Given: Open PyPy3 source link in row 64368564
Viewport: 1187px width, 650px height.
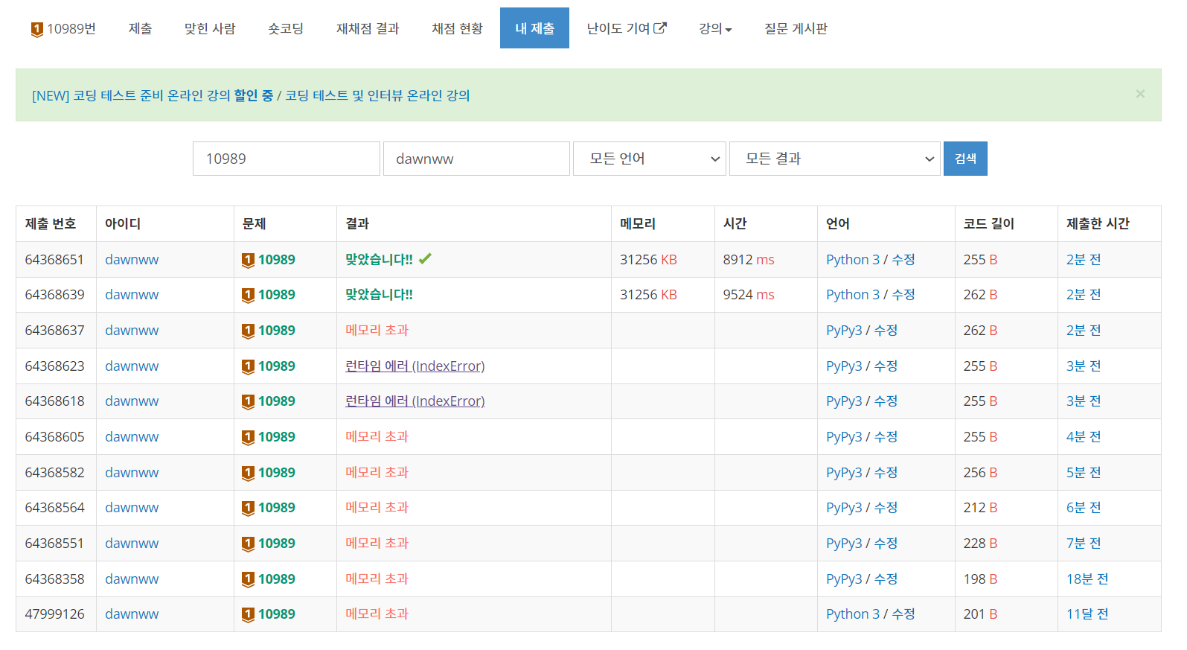Looking at the screenshot, I should [x=844, y=508].
